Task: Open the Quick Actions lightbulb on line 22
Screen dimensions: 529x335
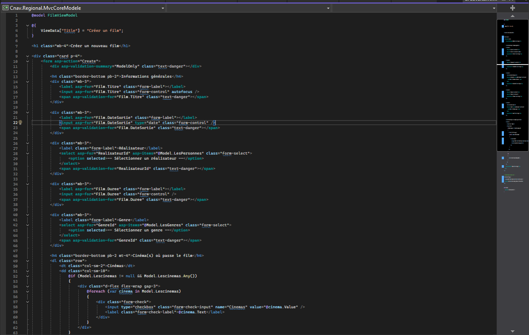Action: point(20,122)
